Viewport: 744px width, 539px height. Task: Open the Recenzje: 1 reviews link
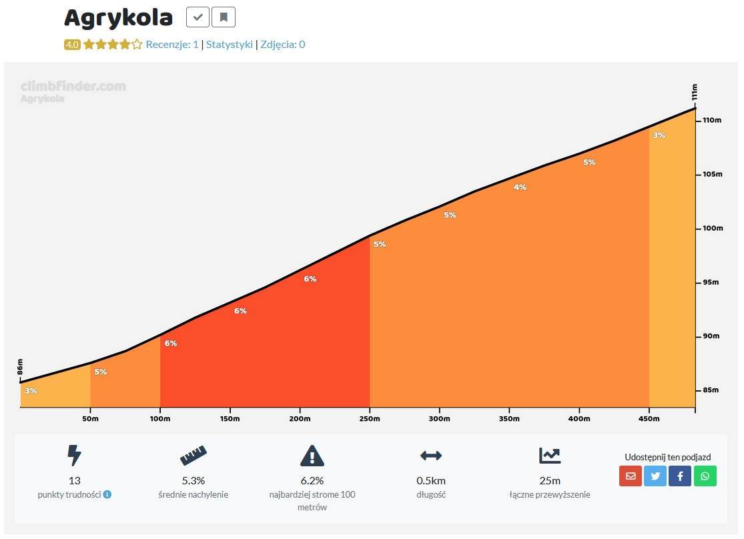tap(171, 45)
